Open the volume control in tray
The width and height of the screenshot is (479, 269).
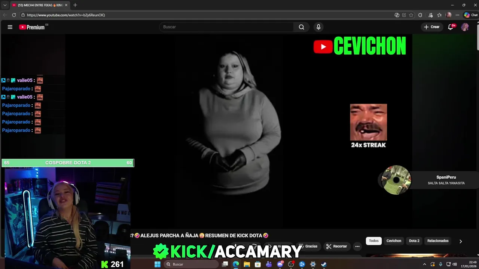pos(455,264)
